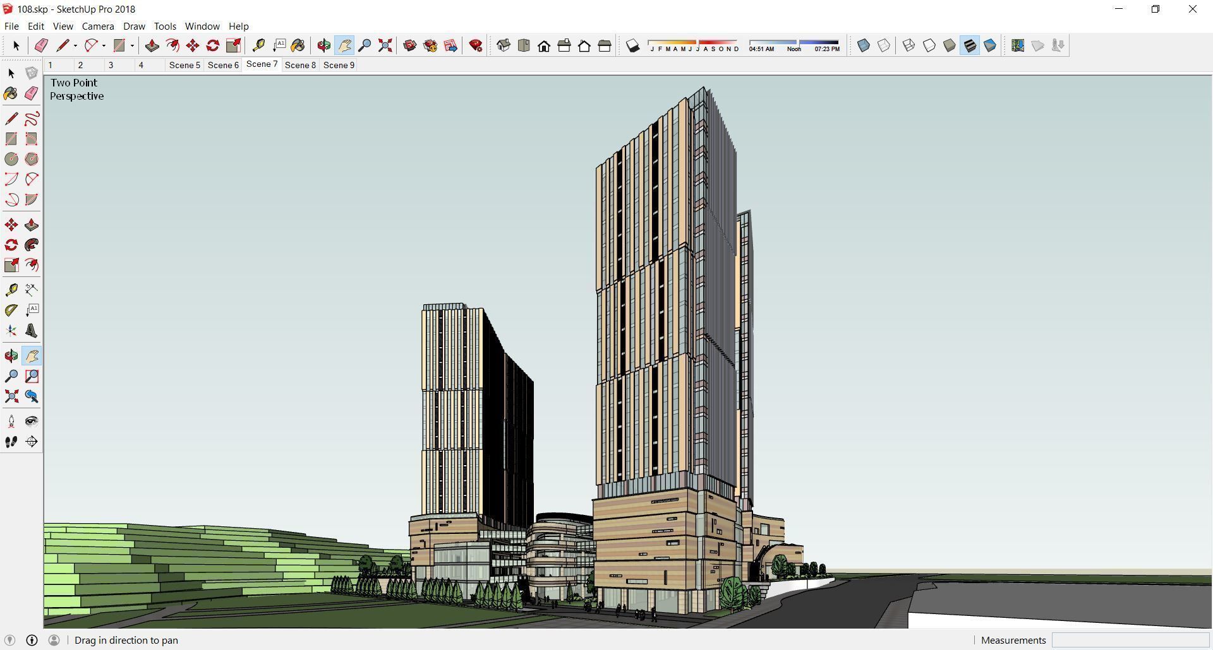
Task: Activate the Axes tool
Action: click(x=11, y=331)
